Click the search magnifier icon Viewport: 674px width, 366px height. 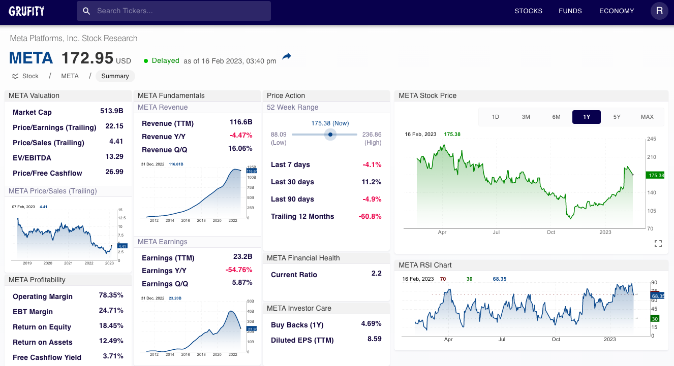(x=86, y=11)
